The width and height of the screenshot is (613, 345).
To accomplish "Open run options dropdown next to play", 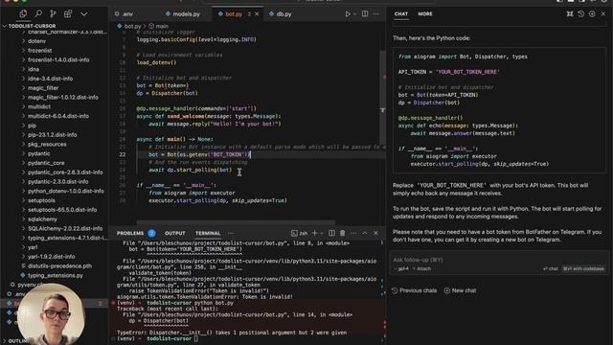I will [x=355, y=14].
